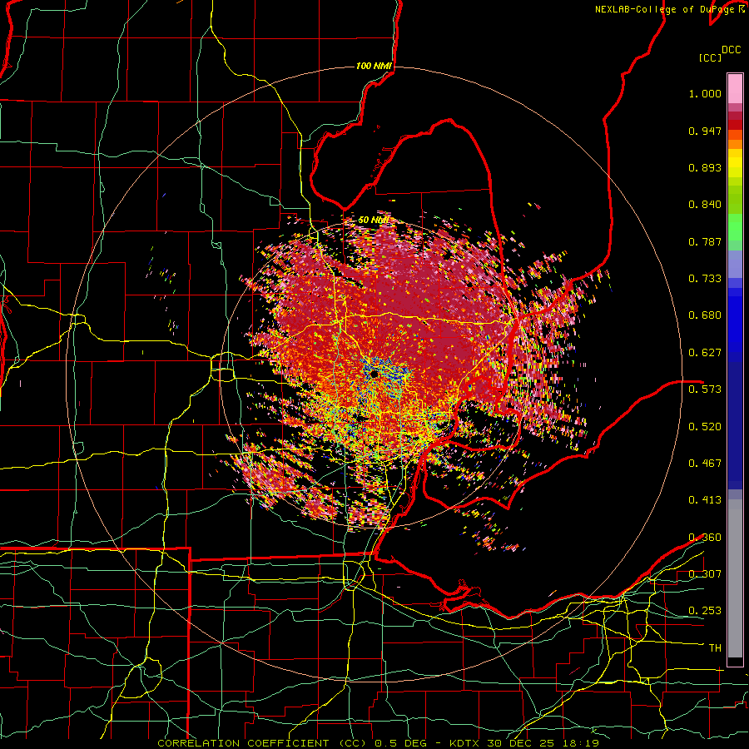Click the 30 DEC 25 date text
749x749 pixels.
(x=520, y=743)
